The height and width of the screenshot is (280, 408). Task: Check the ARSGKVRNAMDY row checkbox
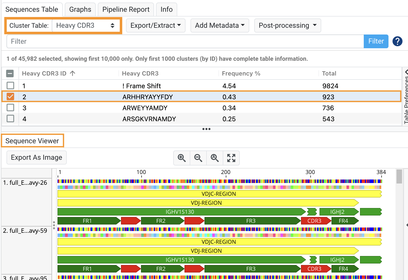pos(10,118)
